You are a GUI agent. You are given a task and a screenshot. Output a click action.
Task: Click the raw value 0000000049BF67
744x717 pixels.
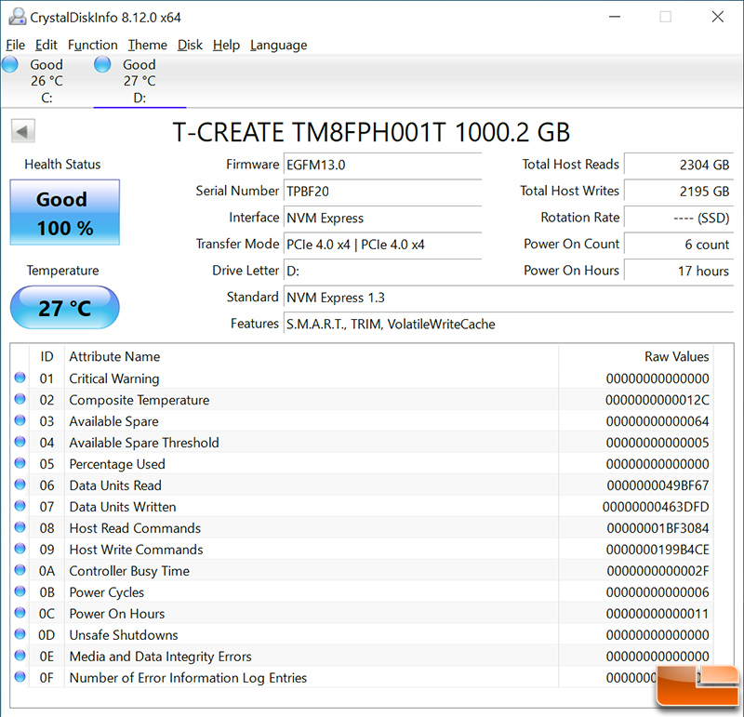(x=658, y=485)
